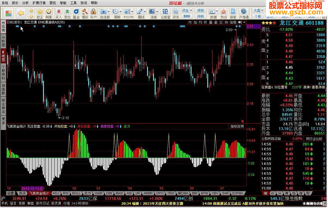
Task: Click the 卖出 sell icon
Action: (x=67, y=11)
